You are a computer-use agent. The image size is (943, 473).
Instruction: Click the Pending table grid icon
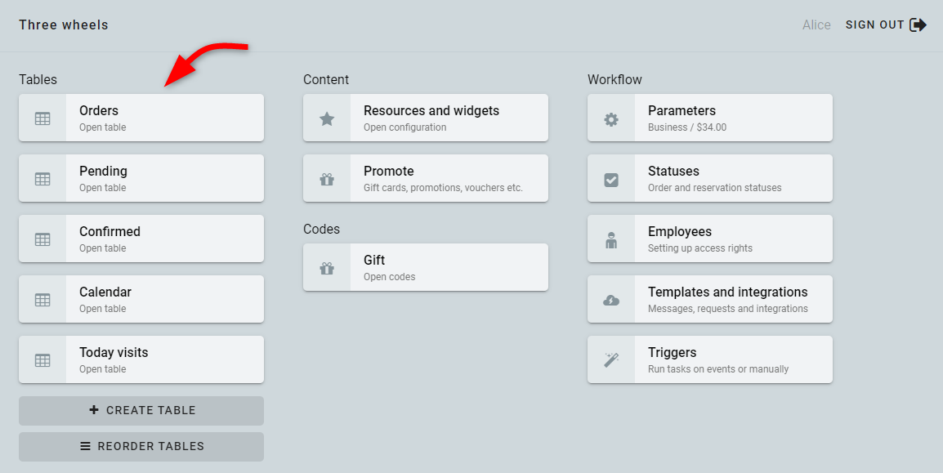(42, 179)
